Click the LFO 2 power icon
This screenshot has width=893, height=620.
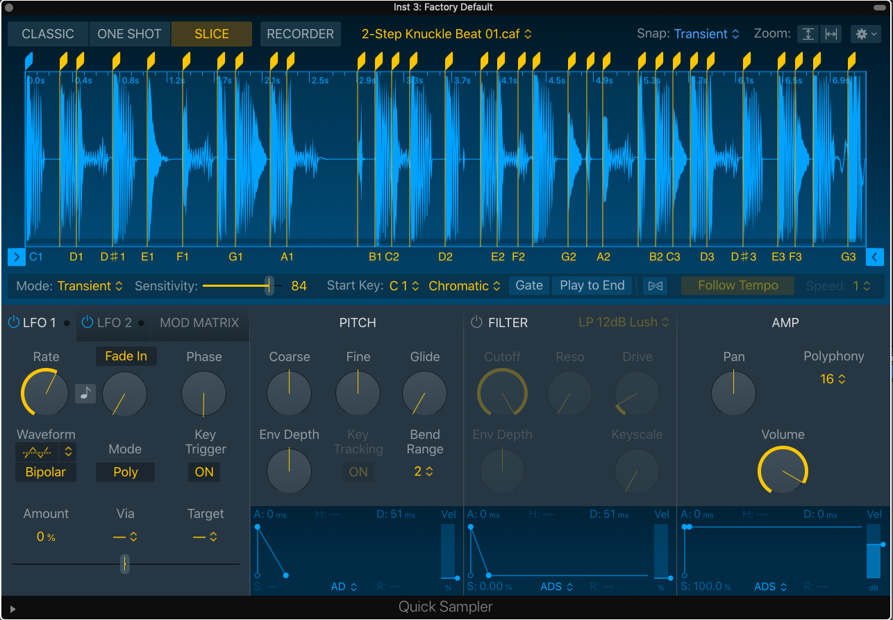[87, 322]
